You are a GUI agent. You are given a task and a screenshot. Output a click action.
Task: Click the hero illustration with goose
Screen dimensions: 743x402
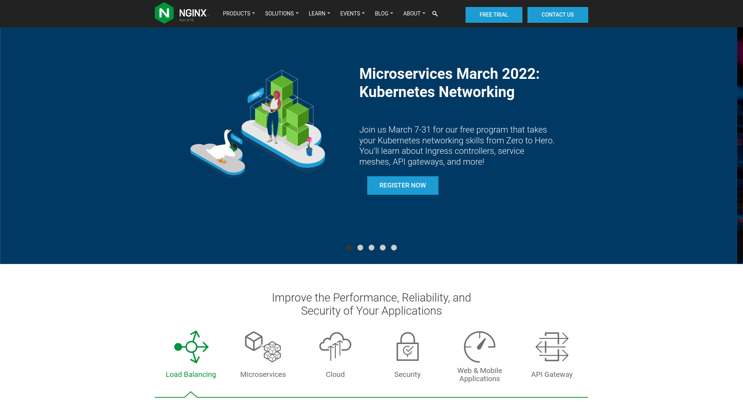click(258, 123)
